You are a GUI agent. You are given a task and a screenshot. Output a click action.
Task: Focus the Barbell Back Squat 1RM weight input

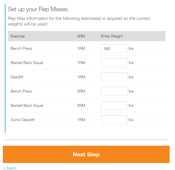[114, 63]
